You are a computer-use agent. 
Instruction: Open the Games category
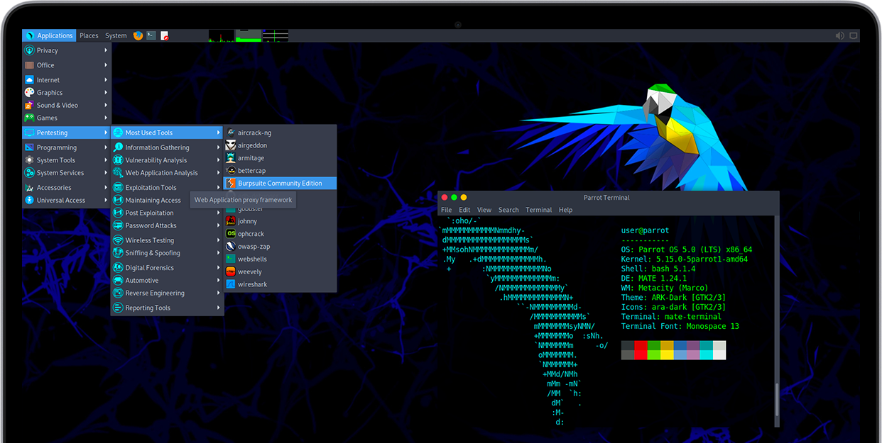tap(67, 118)
